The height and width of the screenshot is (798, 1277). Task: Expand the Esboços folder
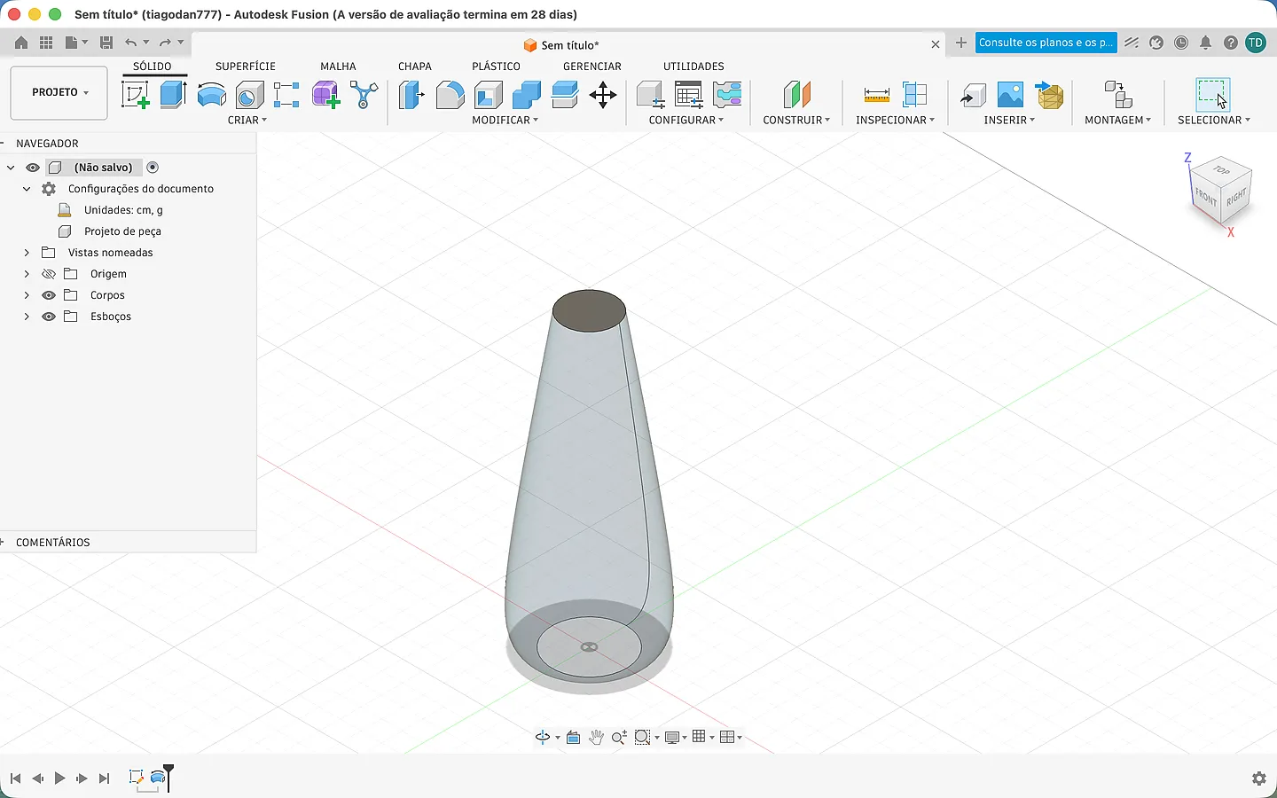coord(27,317)
